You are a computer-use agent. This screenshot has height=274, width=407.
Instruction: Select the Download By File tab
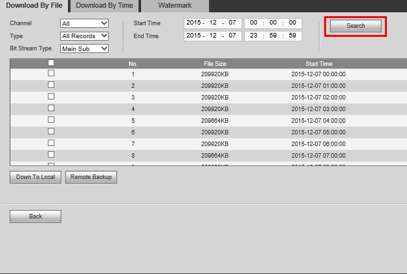34,5
